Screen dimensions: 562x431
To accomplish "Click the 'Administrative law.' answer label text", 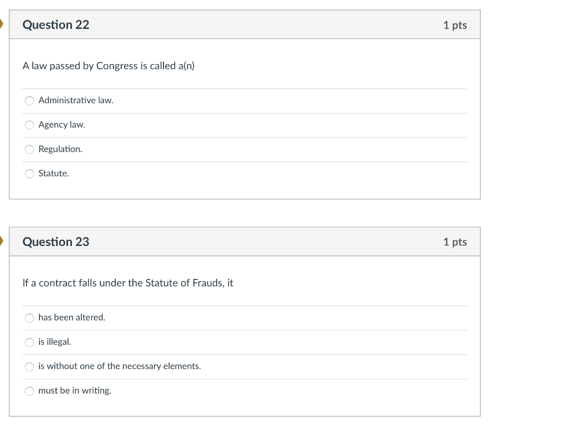I will [x=76, y=100].
